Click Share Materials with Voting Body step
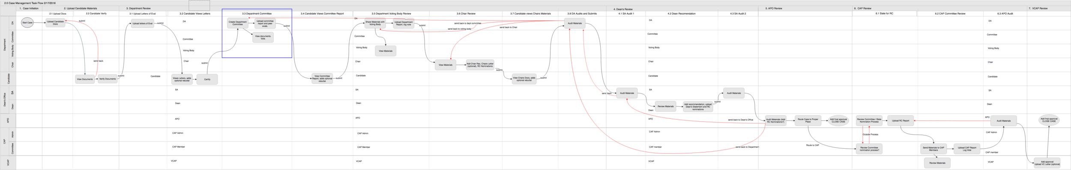This screenshot has height=170, width=1071. pyautogui.click(x=375, y=23)
